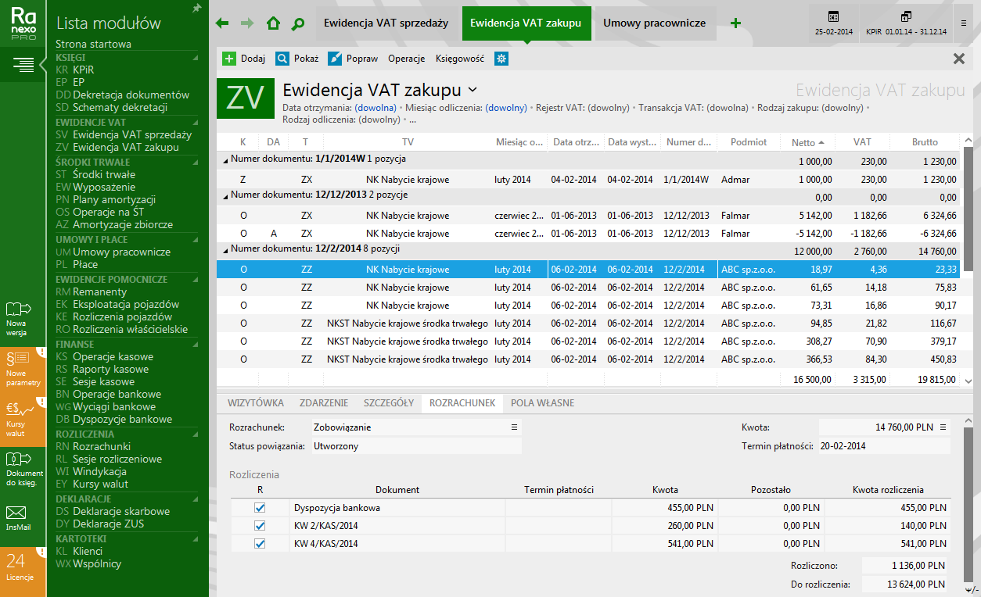The width and height of the screenshot is (981, 597).
Task: Open the Ewidencja VAT zakupu title dropdown
Action: point(473,90)
